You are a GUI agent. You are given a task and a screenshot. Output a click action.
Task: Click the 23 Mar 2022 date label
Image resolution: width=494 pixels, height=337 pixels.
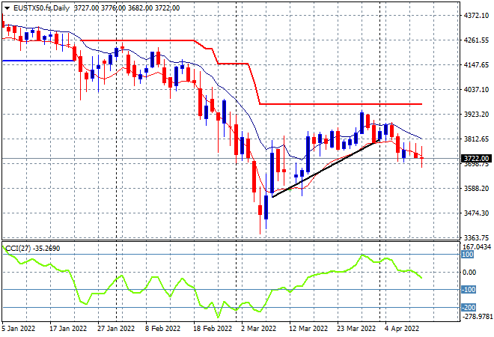356,329
